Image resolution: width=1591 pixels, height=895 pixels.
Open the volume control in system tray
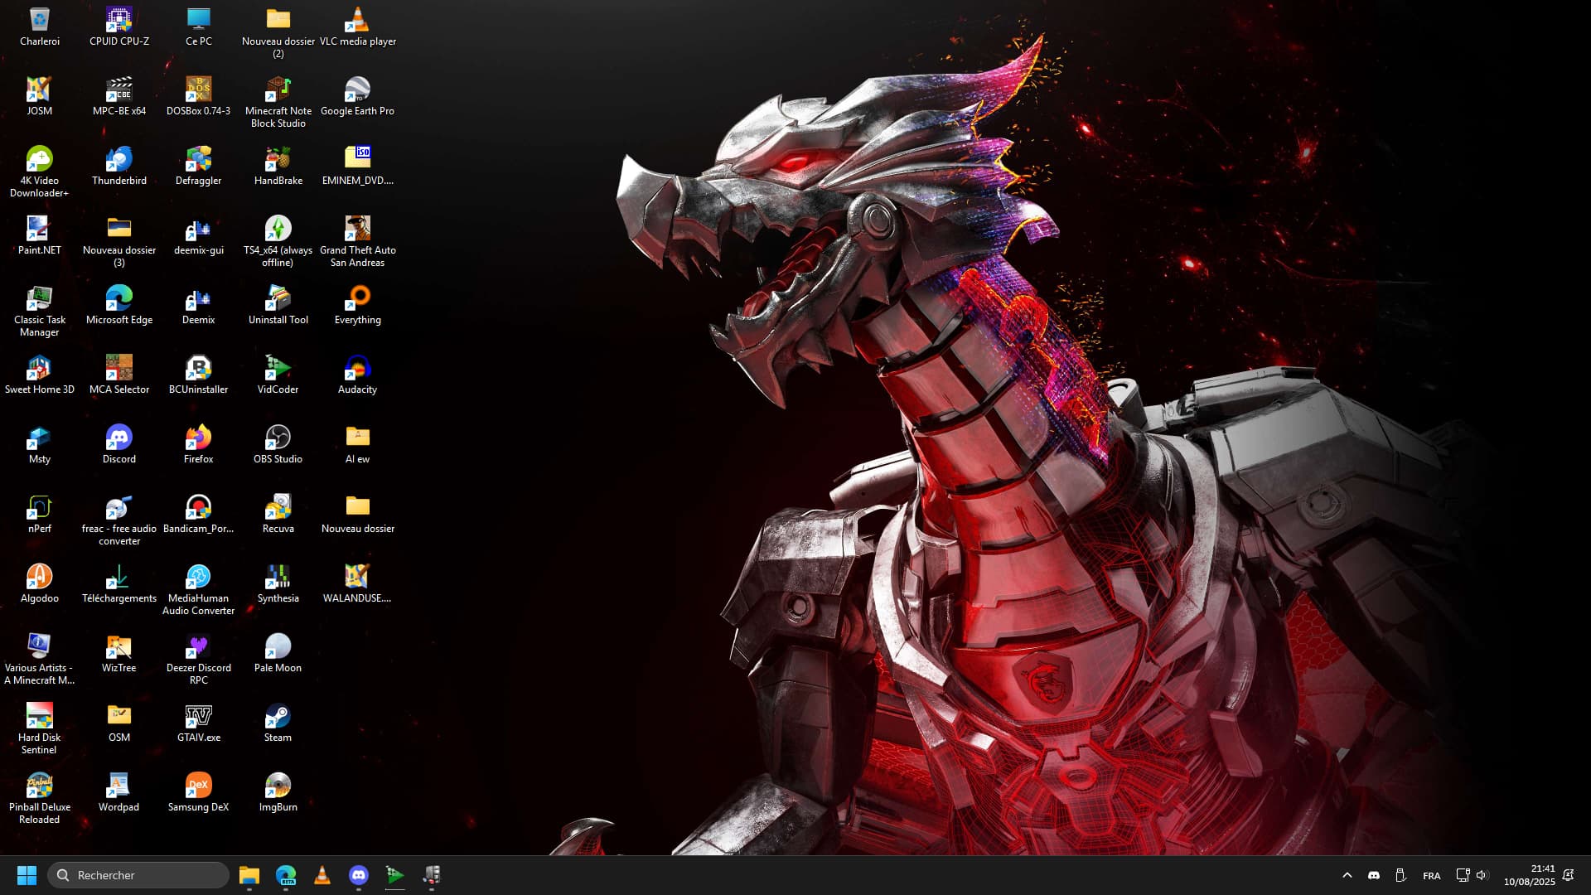(1482, 875)
